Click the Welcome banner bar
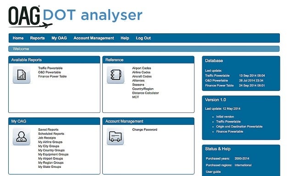 tap(144, 49)
